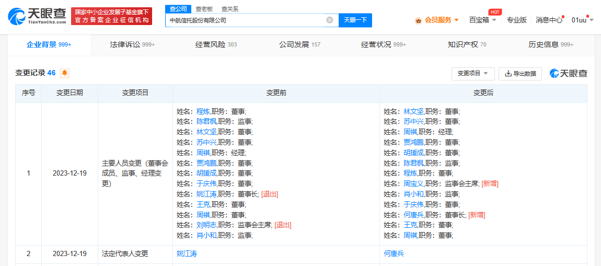The height and width of the screenshot is (266, 601).
Task: Open 消息中心
Action: (x=549, y=20)
